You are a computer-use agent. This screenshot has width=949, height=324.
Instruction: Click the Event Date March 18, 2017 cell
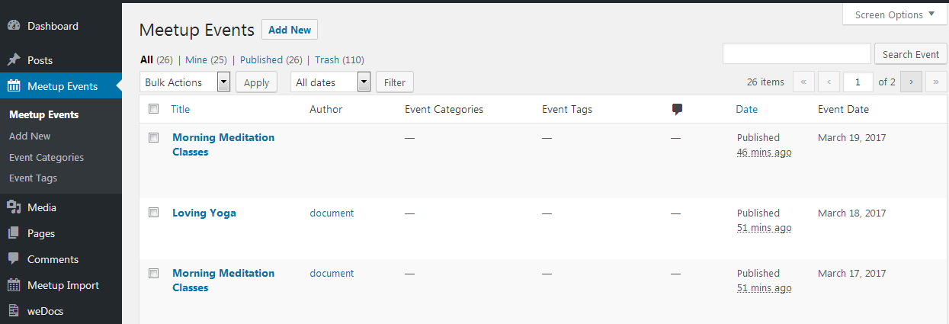click(x=852, y=213)
